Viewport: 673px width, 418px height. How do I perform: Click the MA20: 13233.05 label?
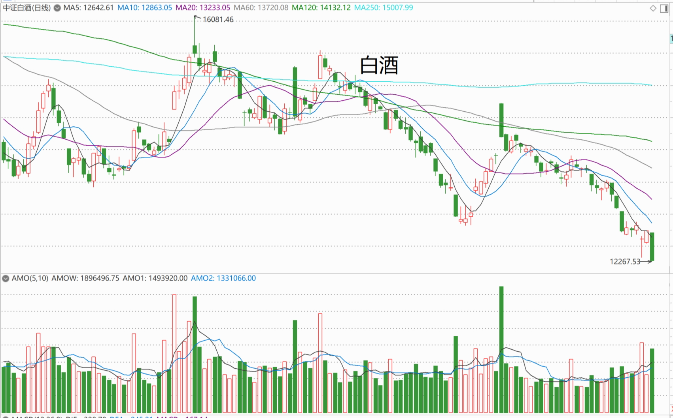click(203, 8)
